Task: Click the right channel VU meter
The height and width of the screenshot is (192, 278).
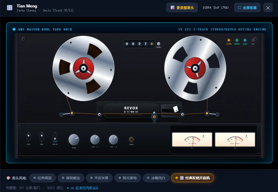Action: (235, 140)
